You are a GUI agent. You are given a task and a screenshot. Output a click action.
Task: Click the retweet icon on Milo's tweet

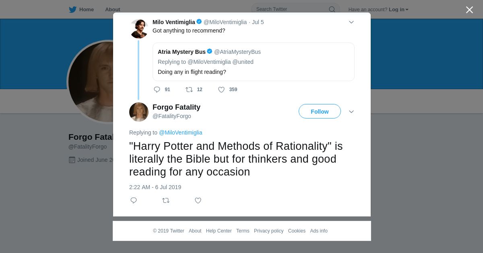189,90
